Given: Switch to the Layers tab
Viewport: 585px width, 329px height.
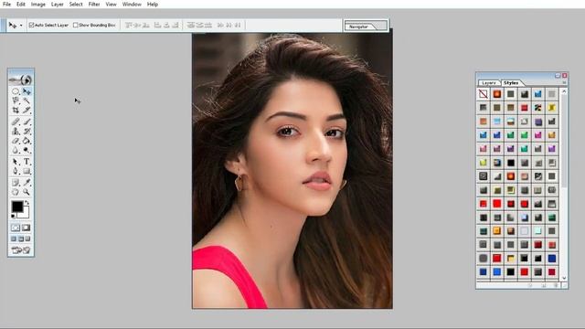Looking at the screenshot, I should [489, 83].
